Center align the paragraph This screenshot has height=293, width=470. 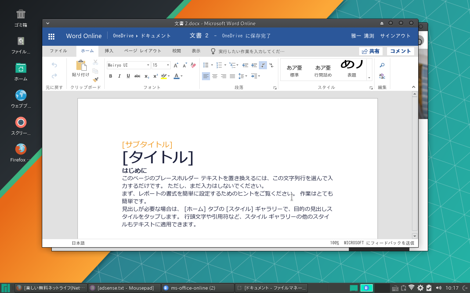(x=215, y=76)
